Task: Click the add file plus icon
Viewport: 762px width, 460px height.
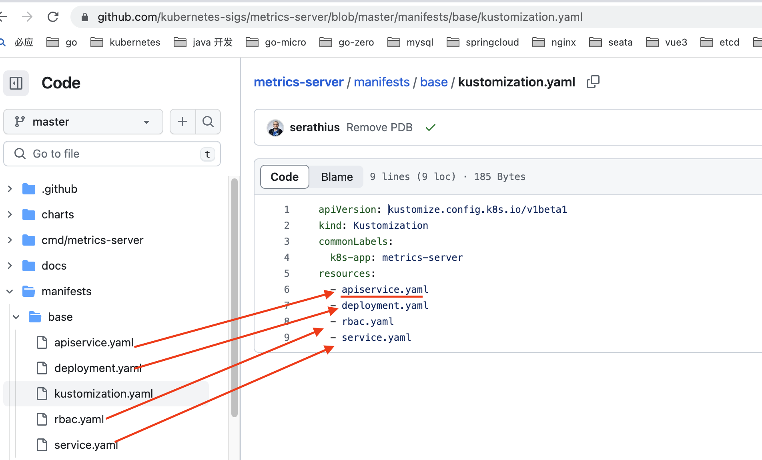Action: pos(182,122)
